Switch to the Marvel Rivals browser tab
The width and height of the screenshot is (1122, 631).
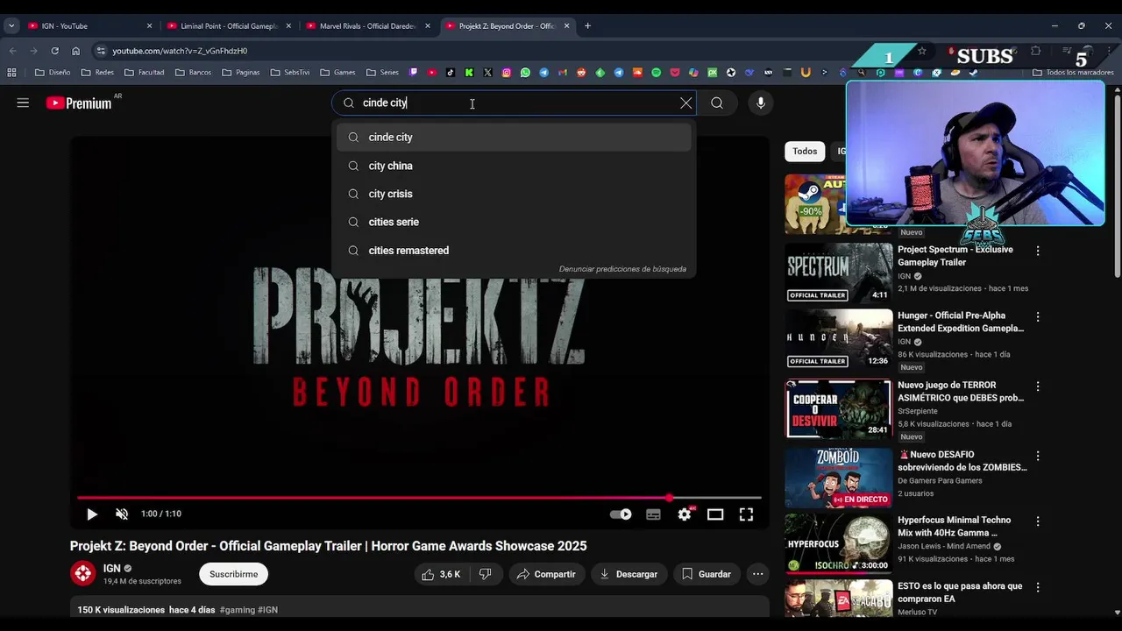(x=368, y=26)
